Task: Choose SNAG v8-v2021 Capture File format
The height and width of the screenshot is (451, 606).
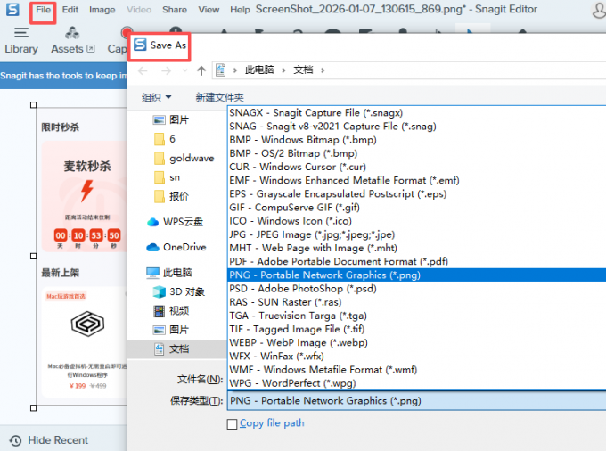Action: pyautogui.click(x=417, y=127)
